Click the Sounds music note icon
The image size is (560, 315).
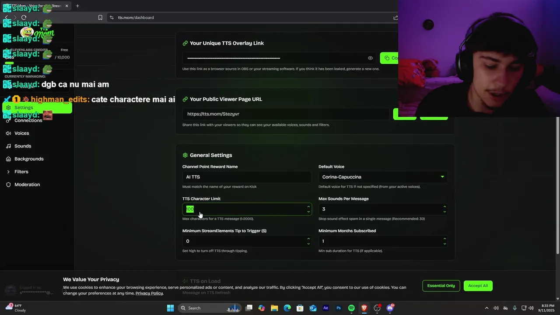[8, 146]
